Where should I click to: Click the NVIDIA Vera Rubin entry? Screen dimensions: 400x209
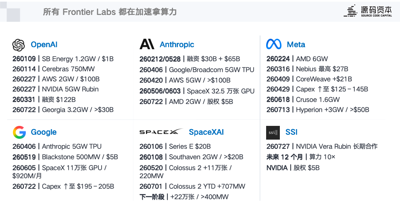[x=322, y=146]
